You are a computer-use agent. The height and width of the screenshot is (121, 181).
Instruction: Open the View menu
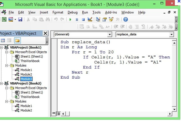click(x=32, y=12)
